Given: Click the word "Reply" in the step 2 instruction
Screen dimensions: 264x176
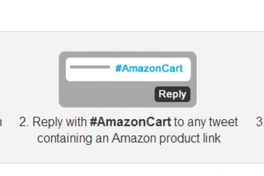Looking at the screenshot, I should [x=45, y=122].
